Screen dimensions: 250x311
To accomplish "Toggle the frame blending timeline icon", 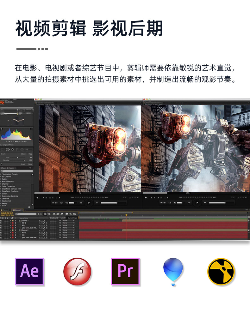I will [x=58, y=214].
